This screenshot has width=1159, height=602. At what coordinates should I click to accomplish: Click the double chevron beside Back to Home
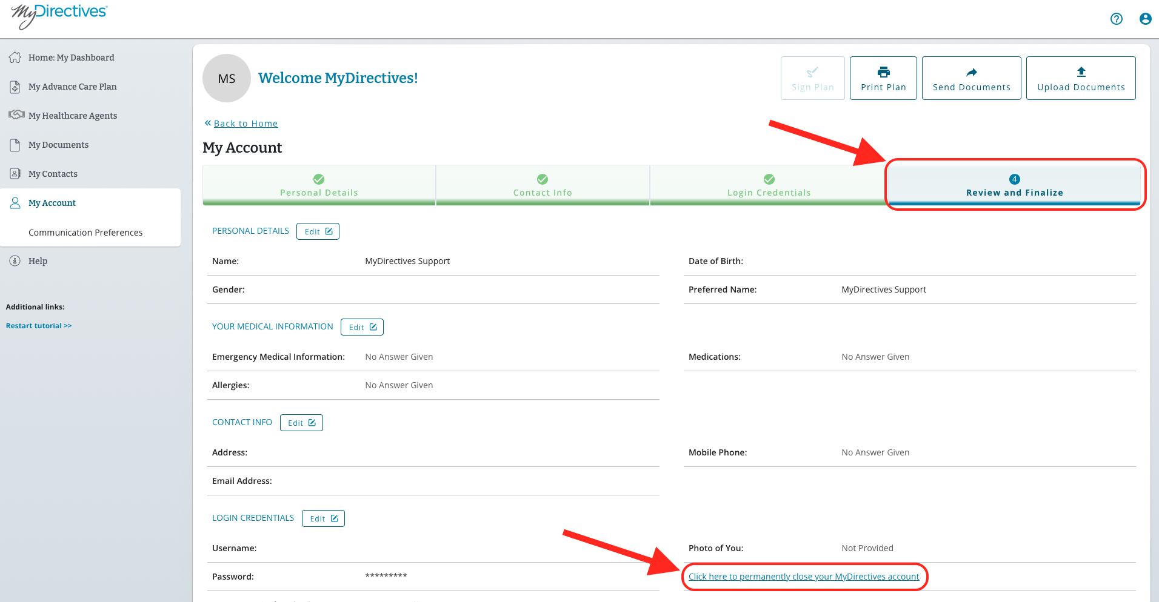click(x=208, y=123)
